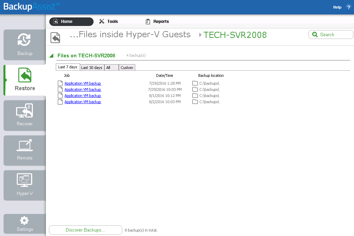354x236 pixels.
Task: Click the date 7/29/2016 10:03 PM
Action: (165, 89)
